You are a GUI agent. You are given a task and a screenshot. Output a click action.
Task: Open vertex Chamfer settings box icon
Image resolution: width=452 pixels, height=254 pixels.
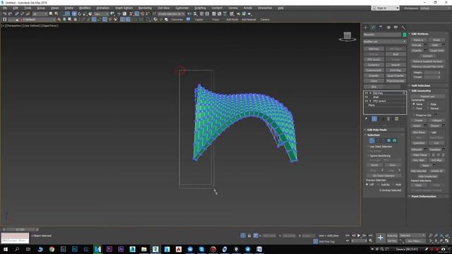(425, 50)
